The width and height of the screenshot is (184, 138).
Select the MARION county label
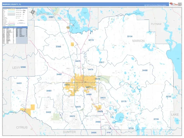[138, 41]
